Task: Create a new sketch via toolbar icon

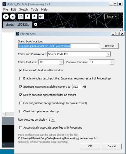Action: 21,17
